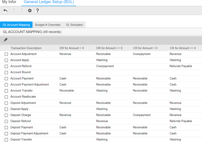Click the DR for Amount < 0 header
The width and height of the screenshot is (202, 142).
coord(72,48)
